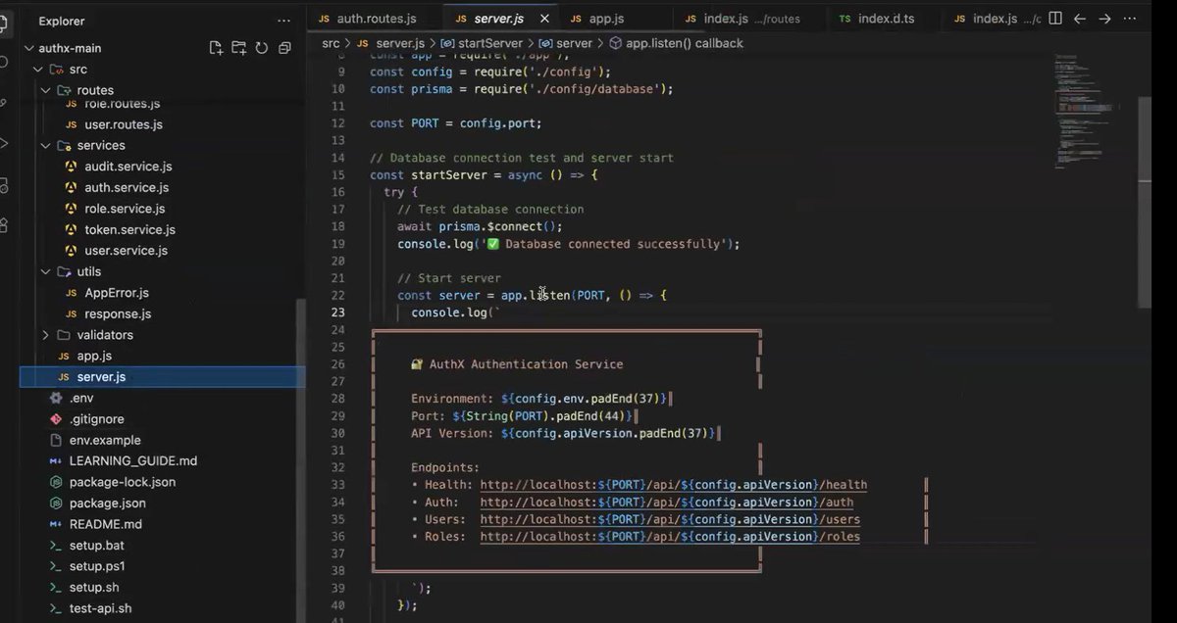Click src in the breadcrumb path

[331, 43]
